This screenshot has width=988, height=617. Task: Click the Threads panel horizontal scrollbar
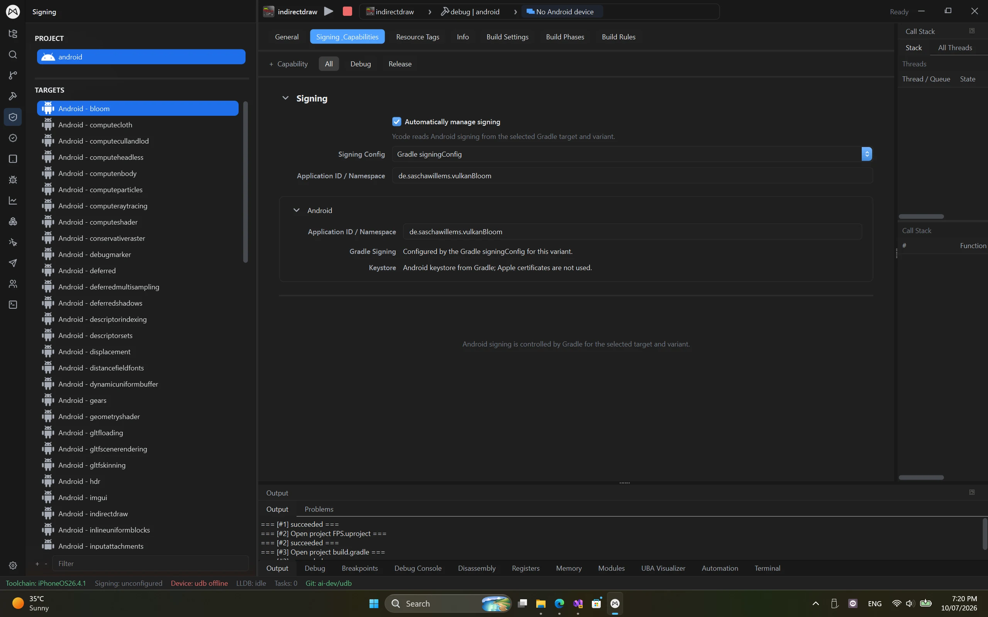[921, 216]
